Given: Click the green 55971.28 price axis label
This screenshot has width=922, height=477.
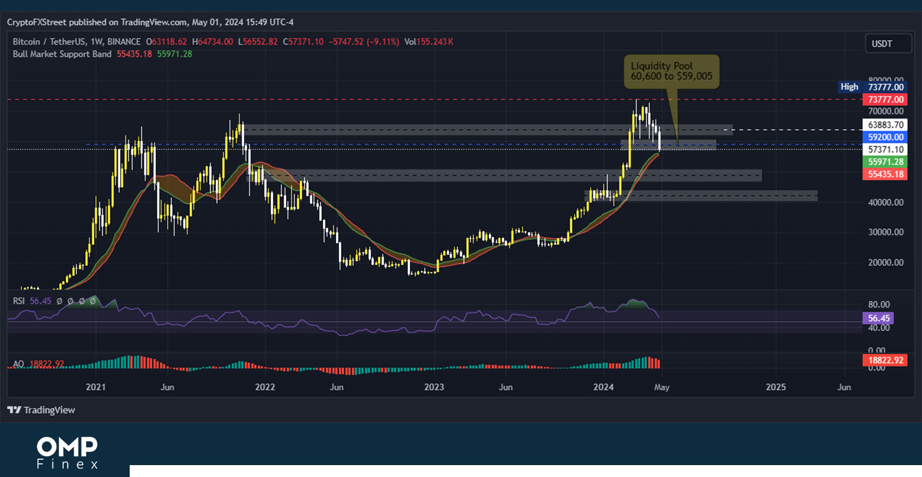Looking at the screenshot, I should (886, 162).
